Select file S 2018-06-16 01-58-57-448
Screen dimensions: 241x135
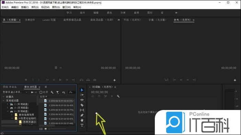pyautogui.click(x=61, y=123)
